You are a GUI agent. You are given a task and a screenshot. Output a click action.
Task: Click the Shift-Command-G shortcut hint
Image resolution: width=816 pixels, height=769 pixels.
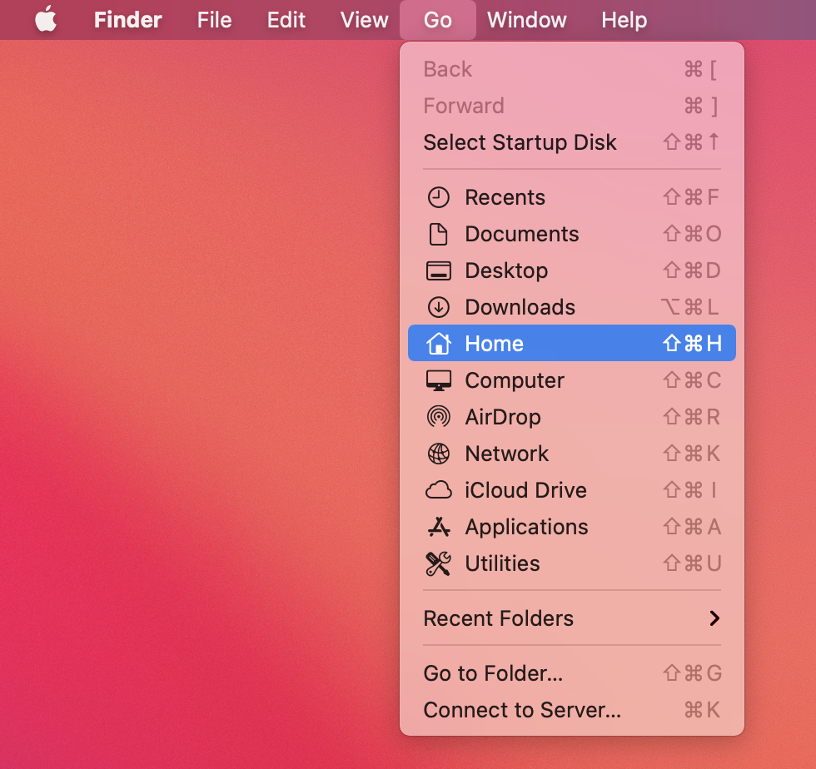pyautogui.click(x=692, y=673)
